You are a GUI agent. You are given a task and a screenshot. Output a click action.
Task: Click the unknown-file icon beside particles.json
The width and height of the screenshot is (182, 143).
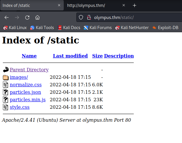5,92
